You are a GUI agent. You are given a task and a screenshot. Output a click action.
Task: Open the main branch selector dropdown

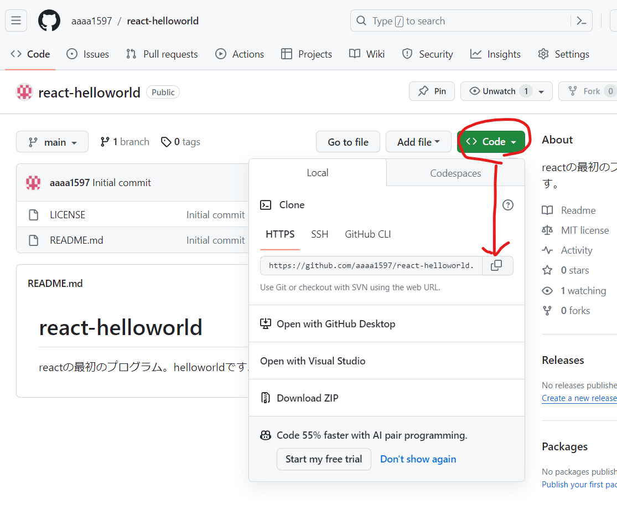(x=53, y=142)
